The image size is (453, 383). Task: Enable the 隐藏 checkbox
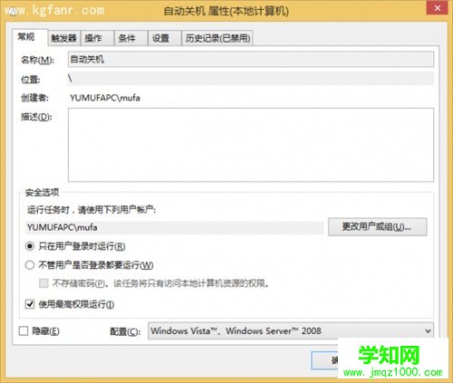24,330
